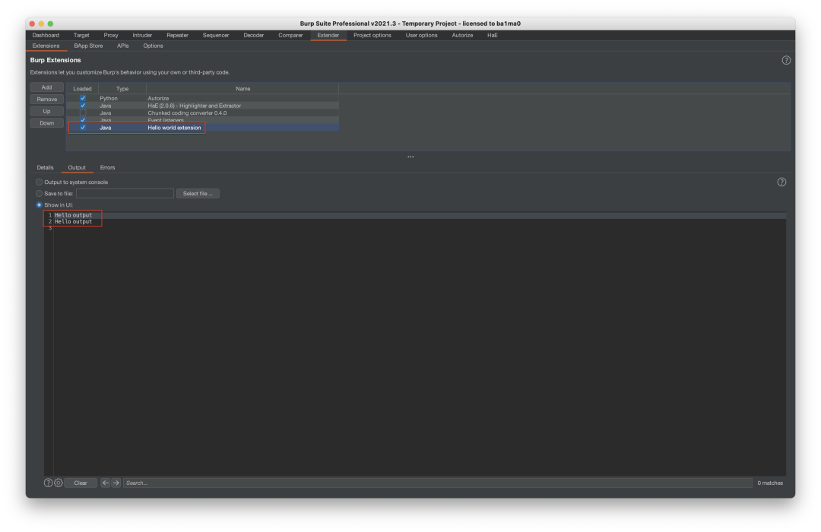
Task: Go to the next search match arrow
Action: (x=116, y=483)
